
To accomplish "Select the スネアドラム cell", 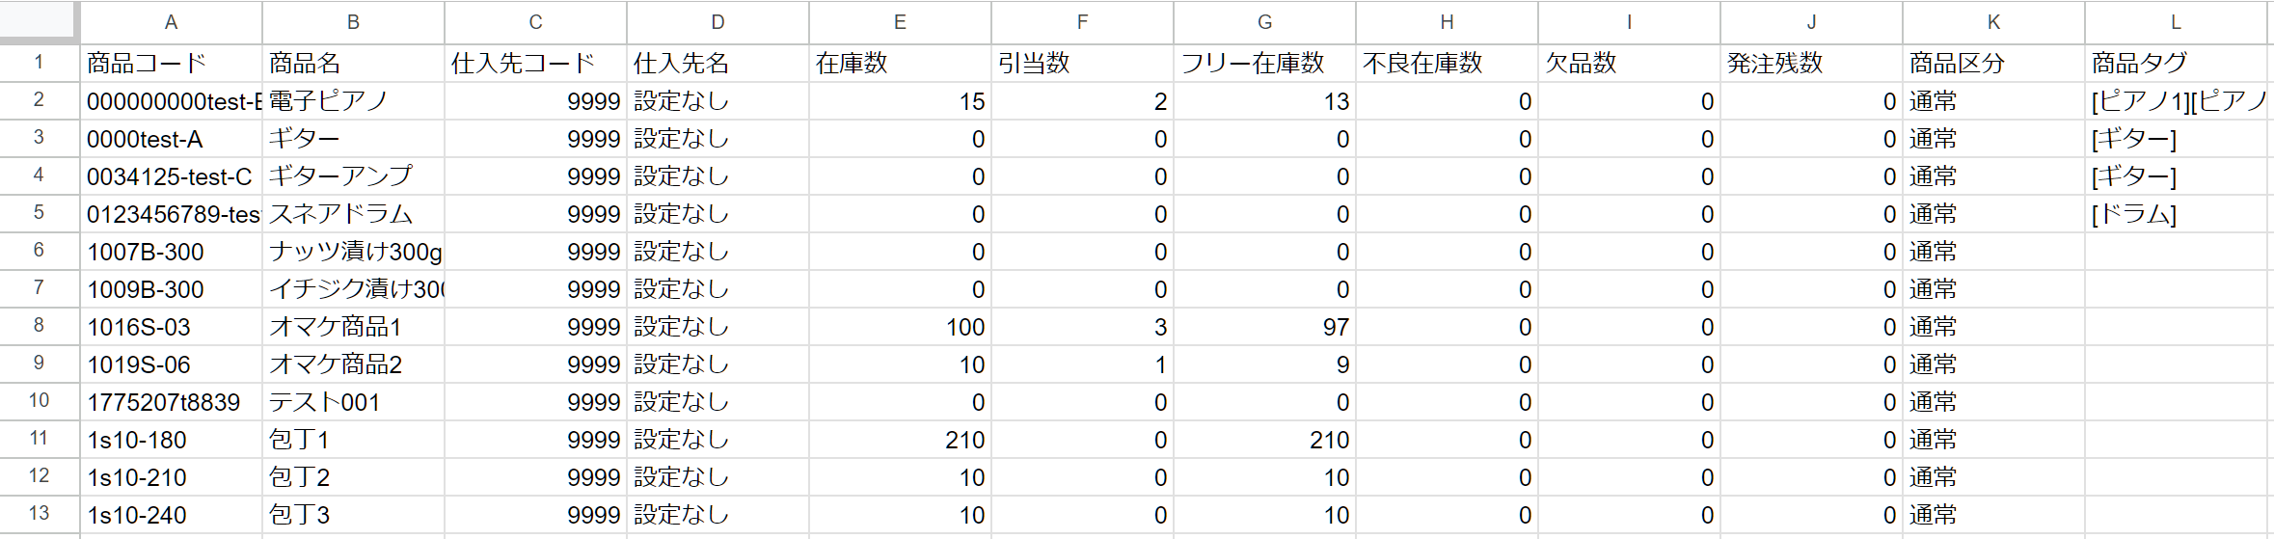I will [353, 214].
